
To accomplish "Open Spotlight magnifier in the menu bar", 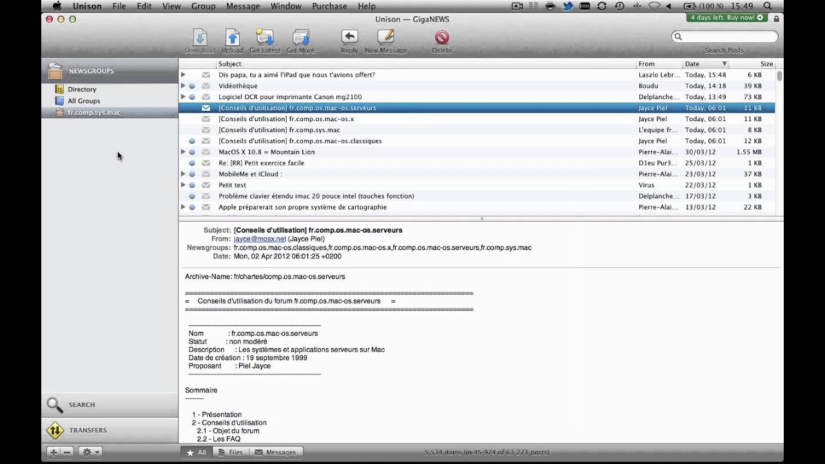I will [767, 6].
